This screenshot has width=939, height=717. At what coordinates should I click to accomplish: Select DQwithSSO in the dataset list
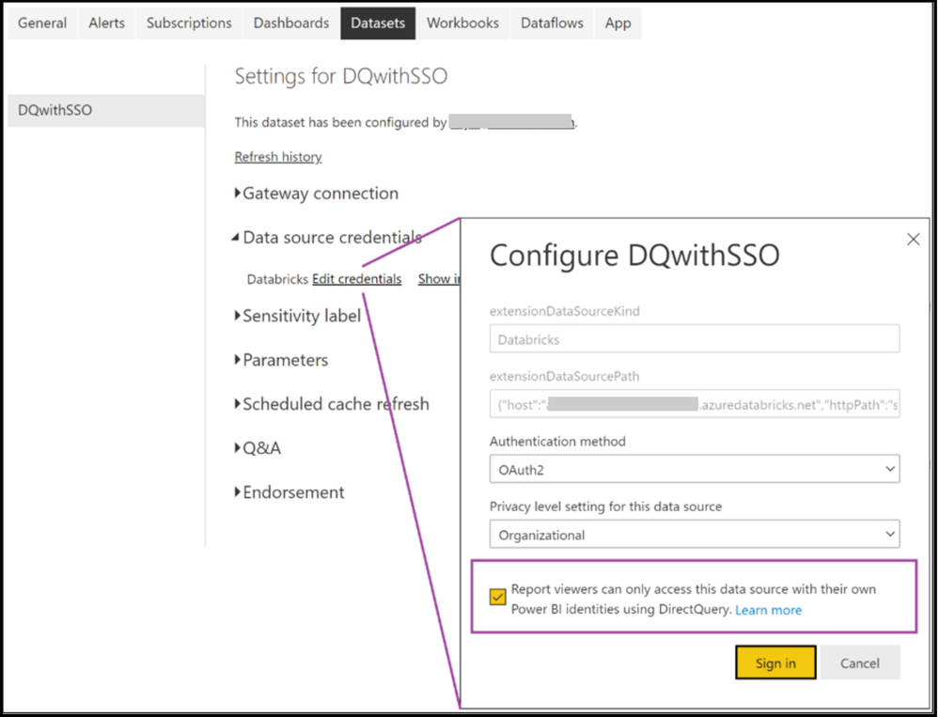pyautogui.click(x=106, y=110)
